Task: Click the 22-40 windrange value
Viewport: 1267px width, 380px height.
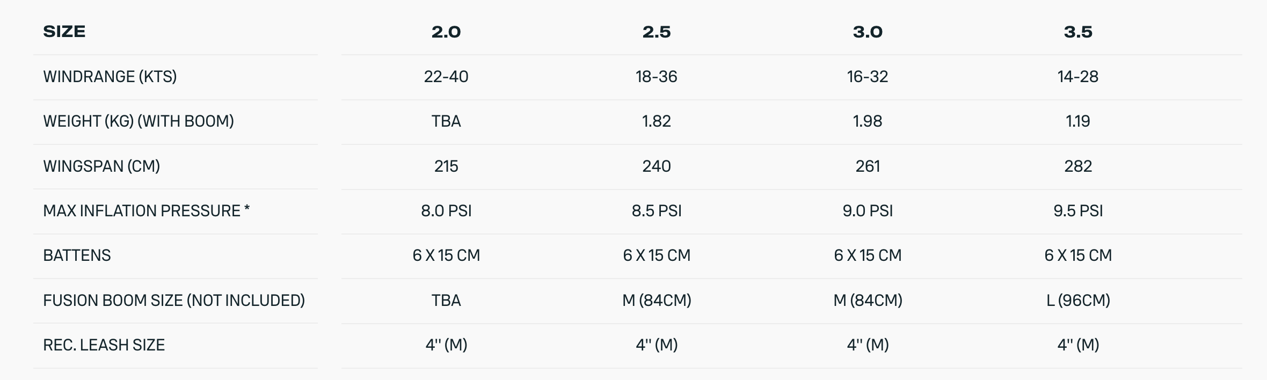Action: [x=446, y=77]
